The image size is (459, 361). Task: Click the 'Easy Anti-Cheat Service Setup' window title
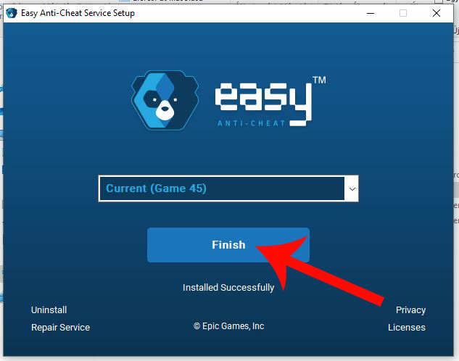(78, 13)
